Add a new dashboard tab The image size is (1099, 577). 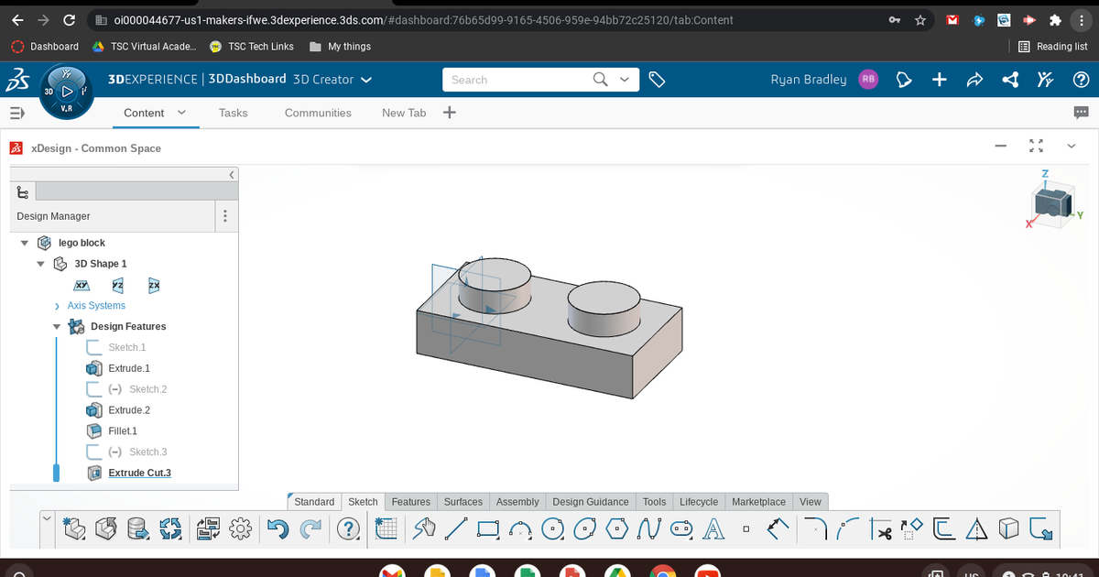[449, 113]
